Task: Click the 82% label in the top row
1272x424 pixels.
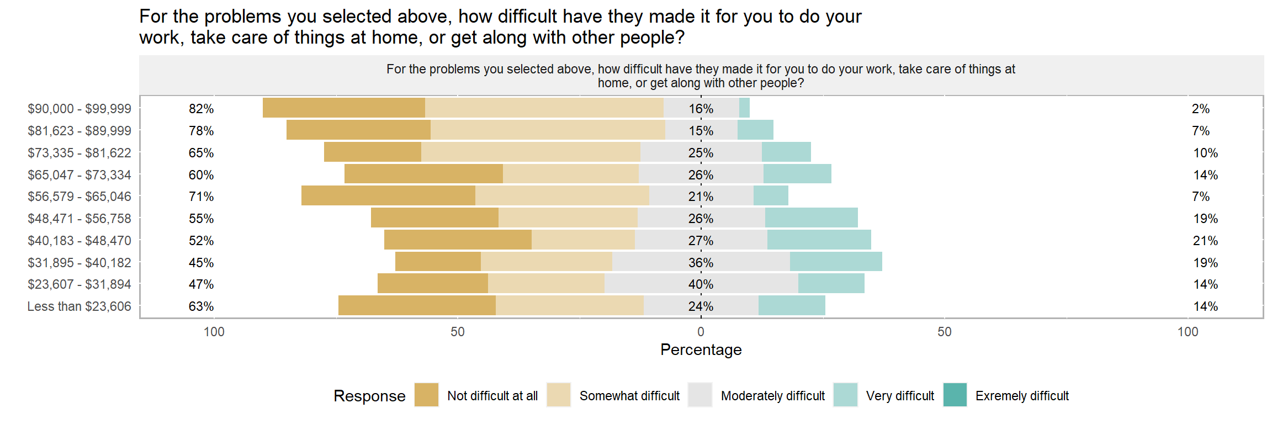Action: click(x=201, y=109)
